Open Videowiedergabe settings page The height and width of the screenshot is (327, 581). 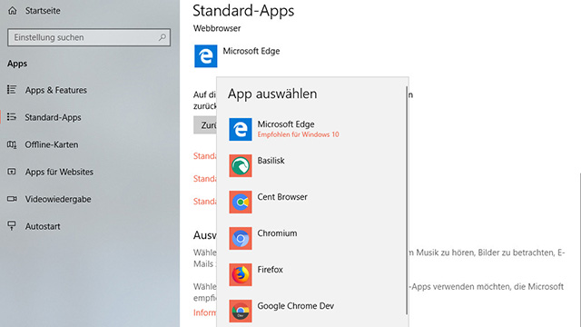point(58,199)
